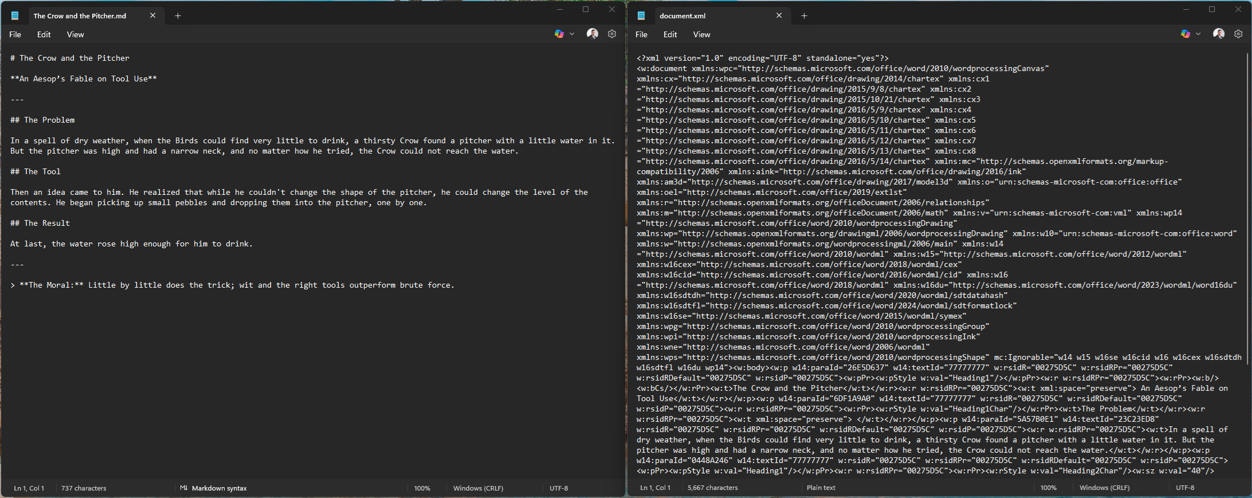
Task: Open Copilot in the left Notepad window
Action: click(559, 34)
